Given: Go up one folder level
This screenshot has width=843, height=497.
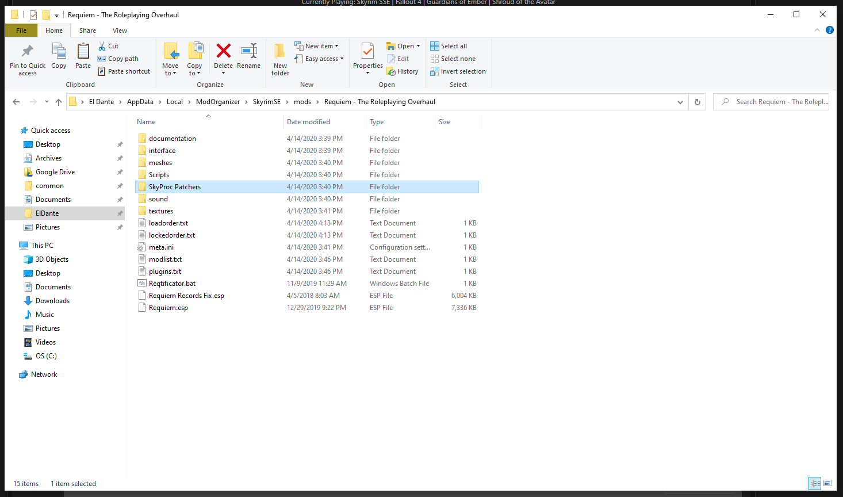Looking at the screenshot, I should coord(59,102).
